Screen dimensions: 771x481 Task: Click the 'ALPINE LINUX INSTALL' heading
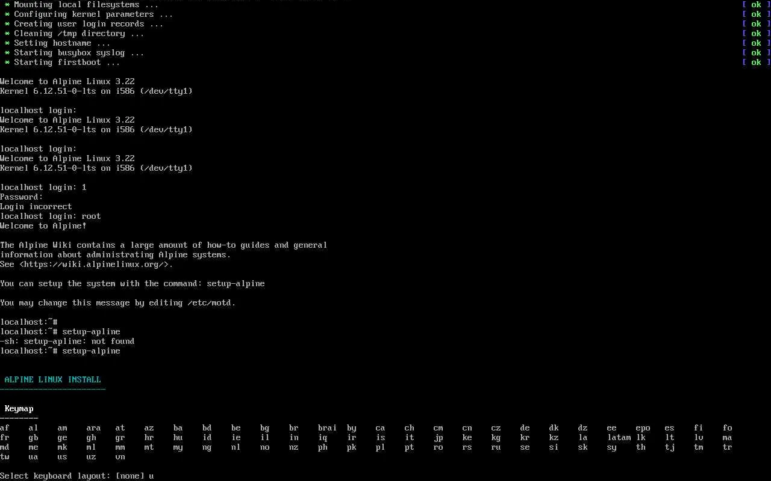(x=53, y=379)
